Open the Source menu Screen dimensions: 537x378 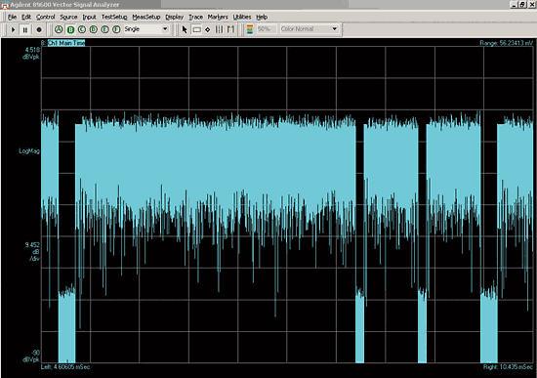pos(68,17)
